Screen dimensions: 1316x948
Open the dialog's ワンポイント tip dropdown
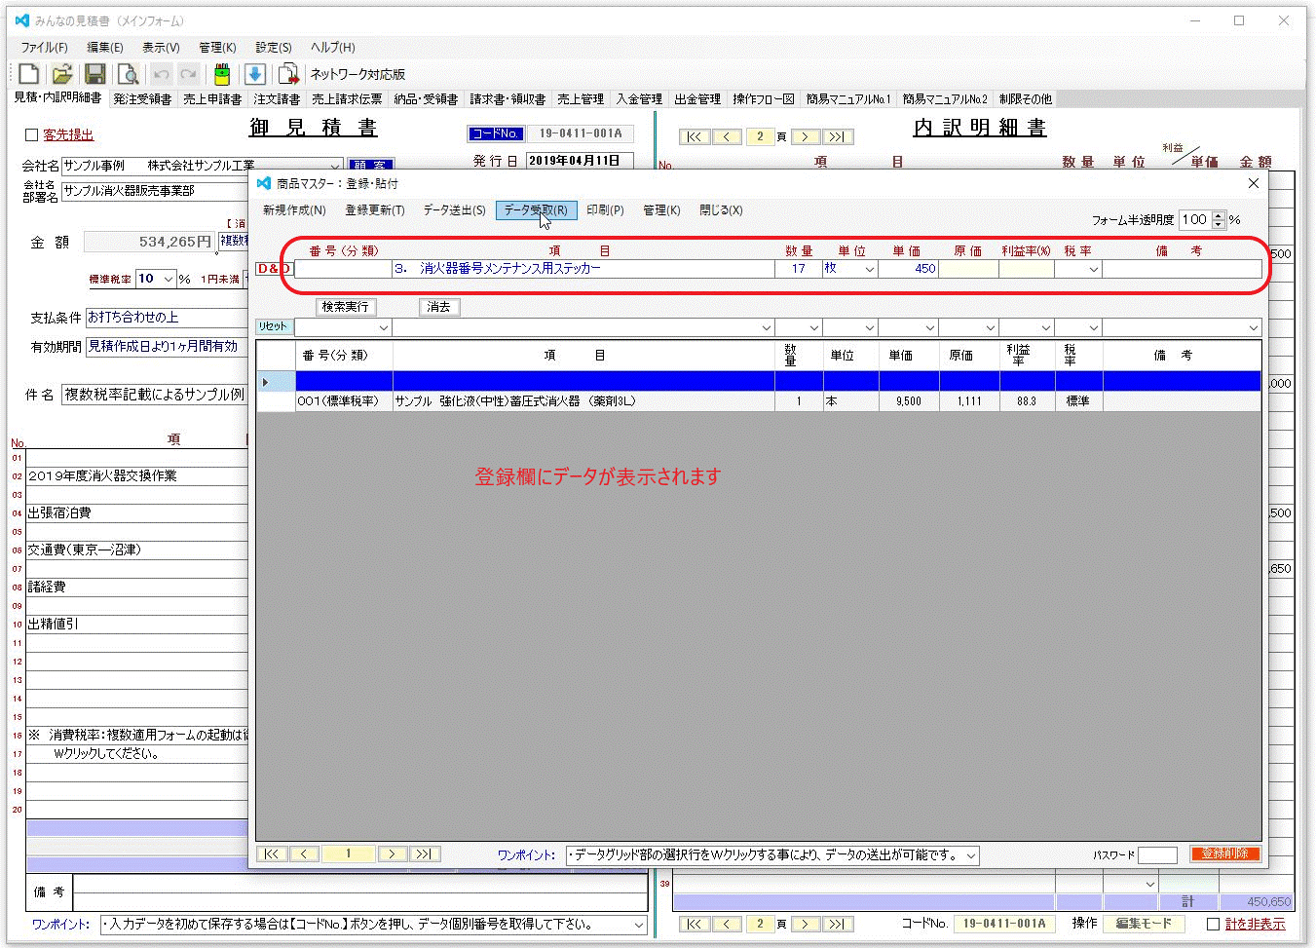pyautogui.click(x=970, y=855)
